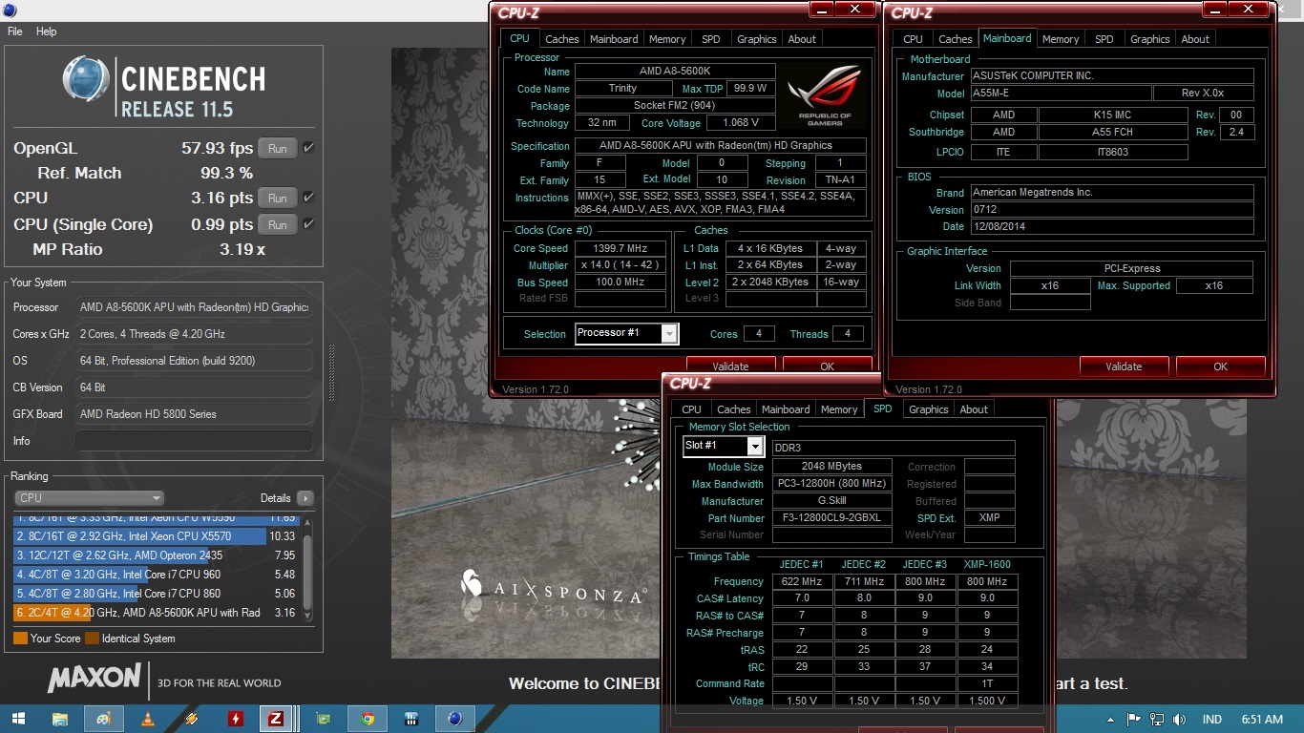
Task: Click the mainboard Model value A55M-E
Action: click(1061, 94)
